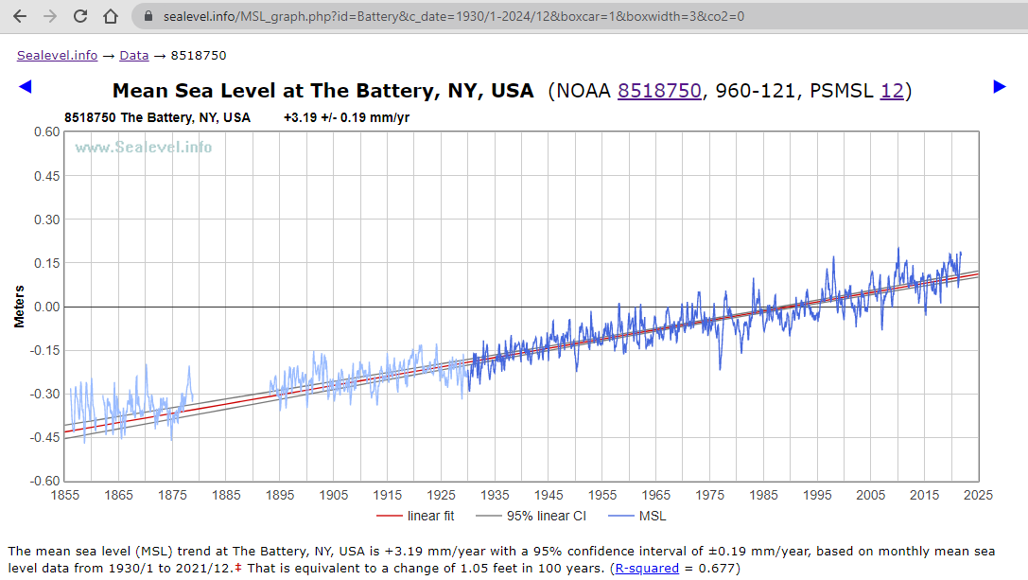Open the Sealevel.info breadcrumb link
Screen dimensions: 1028x580
57,55
